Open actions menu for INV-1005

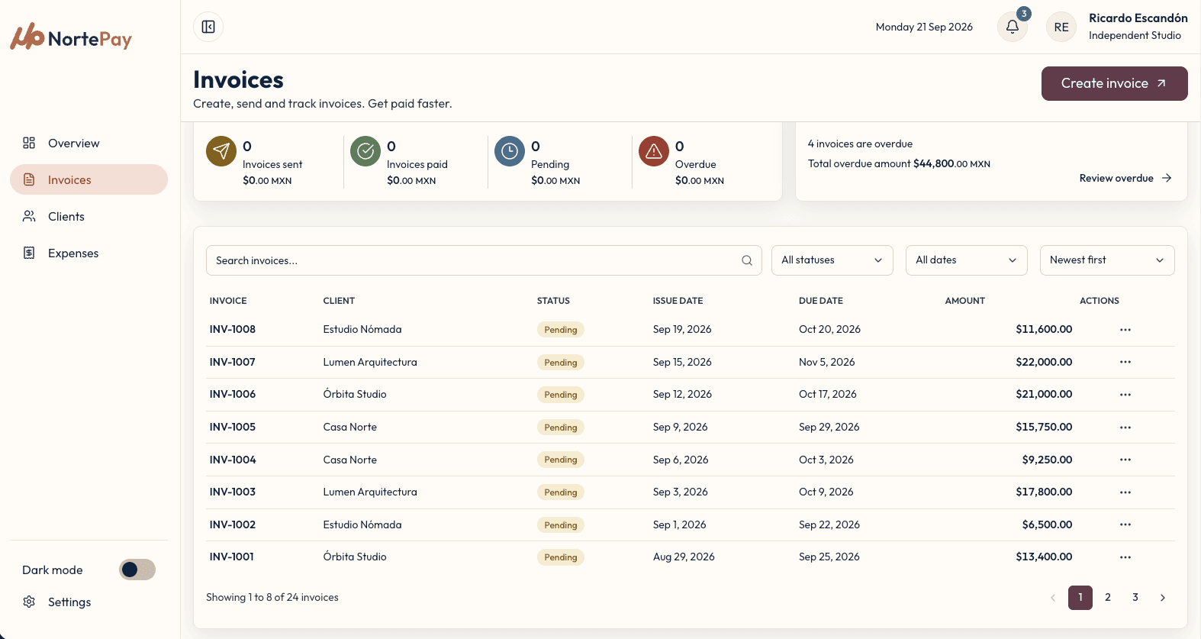(1125, 428)
